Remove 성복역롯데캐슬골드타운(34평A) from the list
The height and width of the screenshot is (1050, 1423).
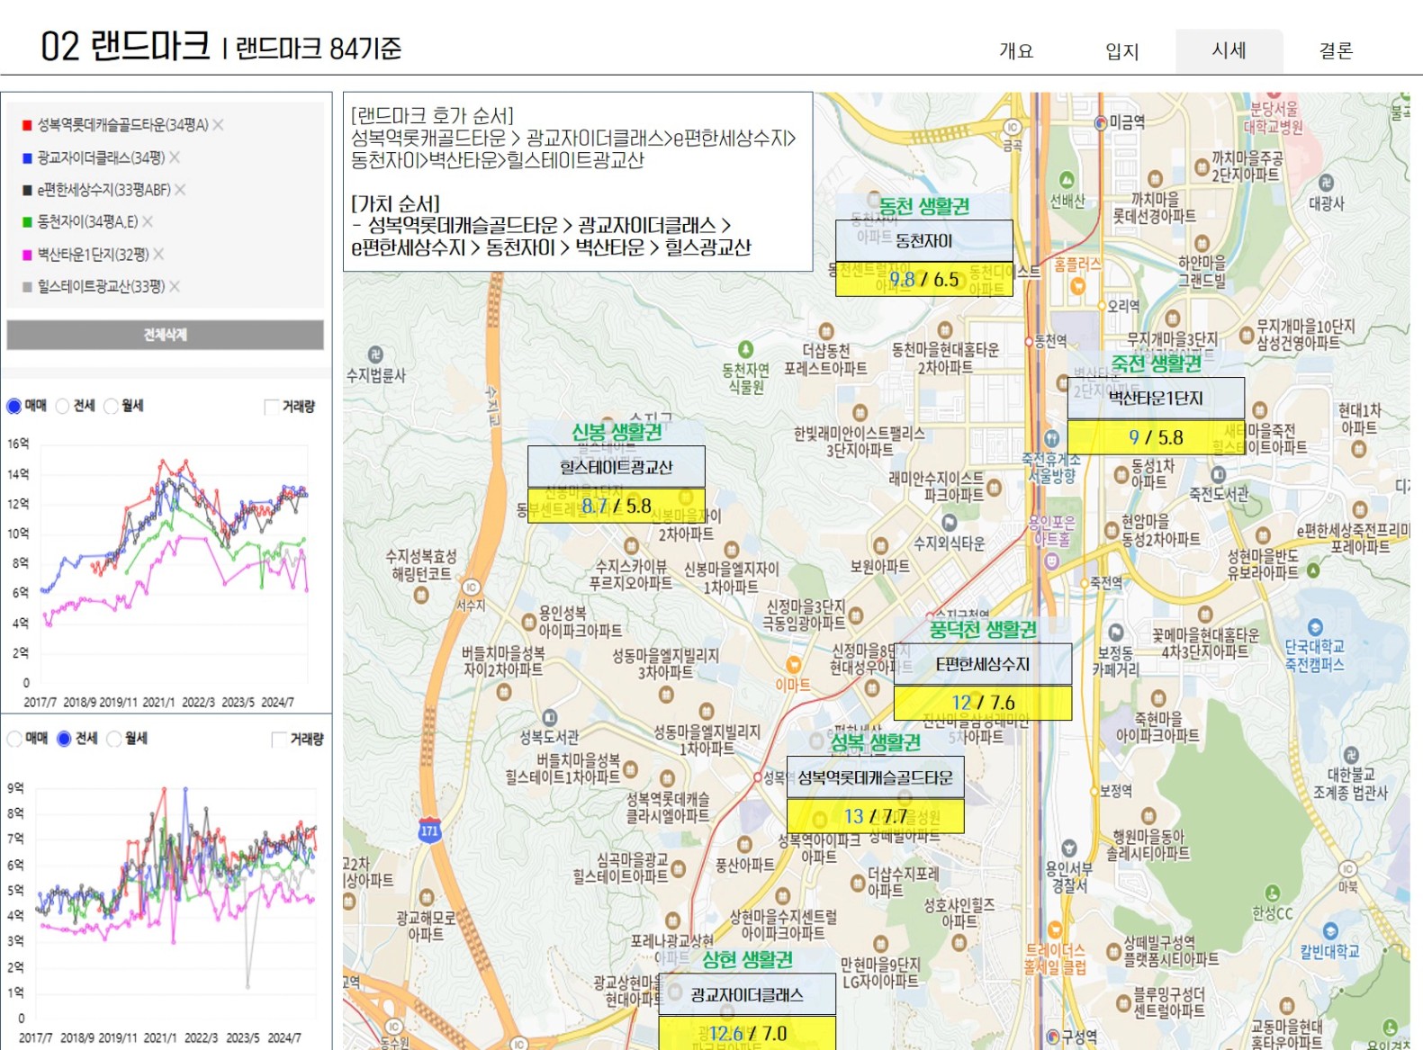pos(219,124)
